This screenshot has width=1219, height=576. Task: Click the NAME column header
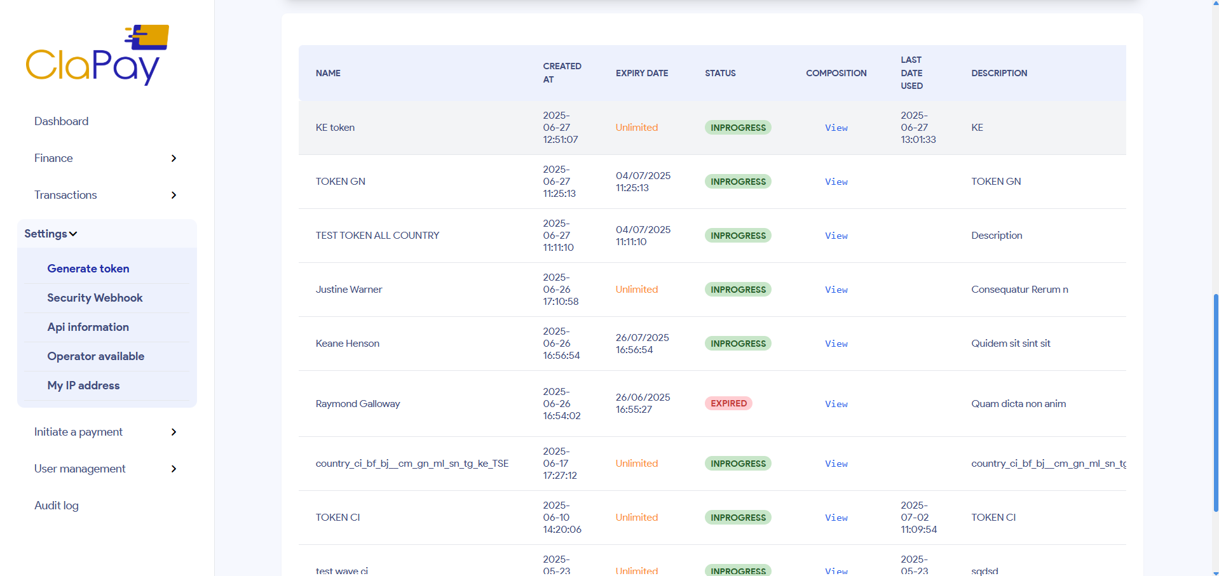(328, 73)
